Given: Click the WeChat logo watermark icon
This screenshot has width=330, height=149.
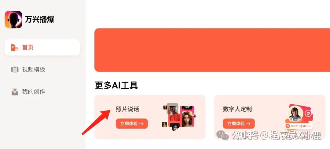Looking at the screenshot, I should click(222, 135).
